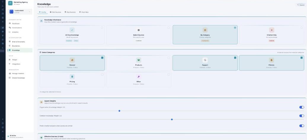307x140 pixels.
Task: Switch to the Org Sources tab
Action: (x=70, y=12)
